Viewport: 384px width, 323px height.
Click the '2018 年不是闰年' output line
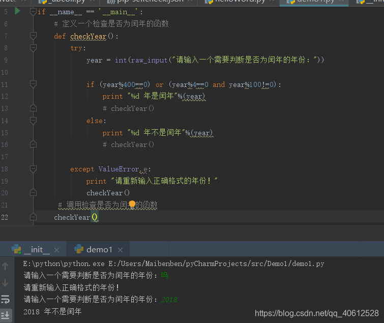[x=52, y=311]
